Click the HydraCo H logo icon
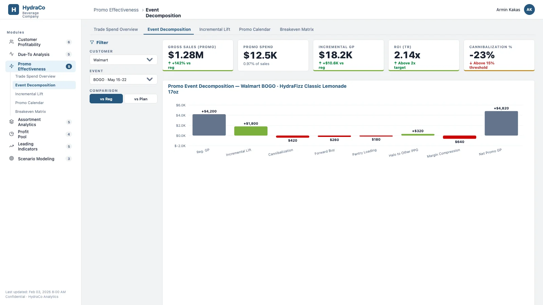The height and width of the screenshot is (305, 543). [14, 10]
